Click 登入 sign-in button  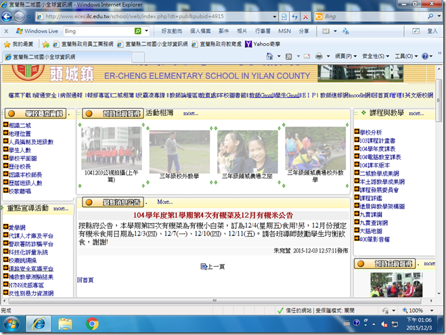pyautogui.click(x=432, y=31)
